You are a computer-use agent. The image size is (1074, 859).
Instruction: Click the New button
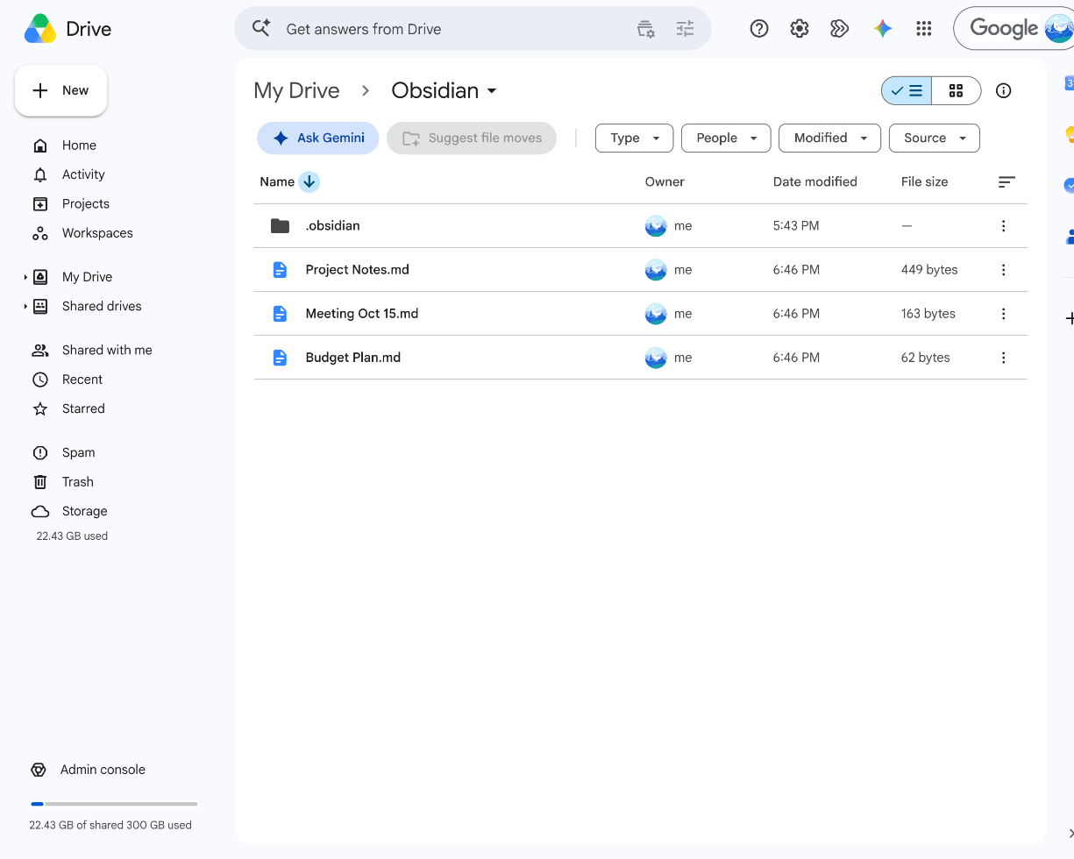pos(60,90)
